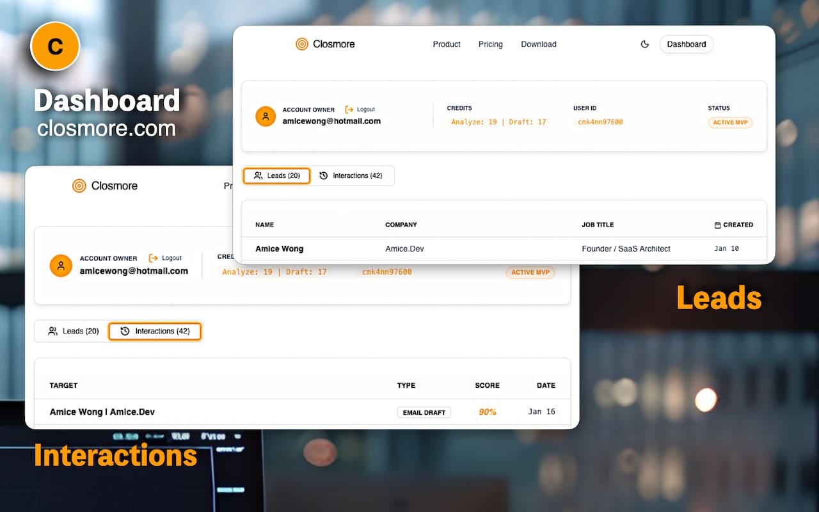Go to the Pricing page
This screenshot has width=819, height=512.
point(490,44)
